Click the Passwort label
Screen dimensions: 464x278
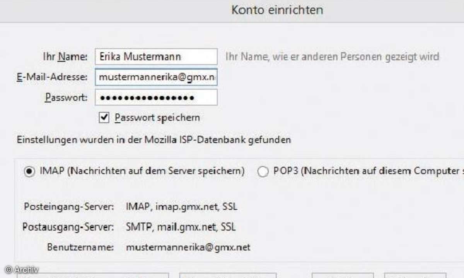point(66,97)
